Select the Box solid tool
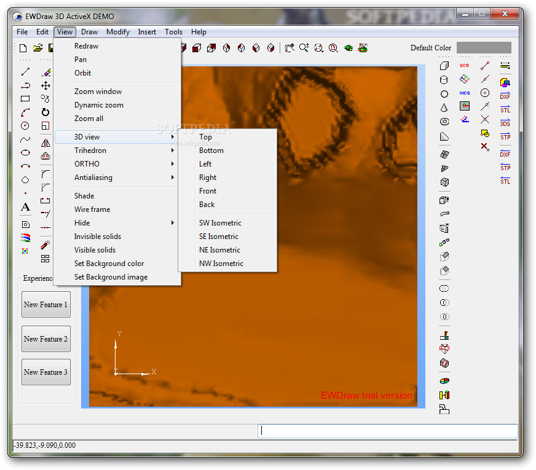Screen dimensions: 536x470 pos(444,66)
